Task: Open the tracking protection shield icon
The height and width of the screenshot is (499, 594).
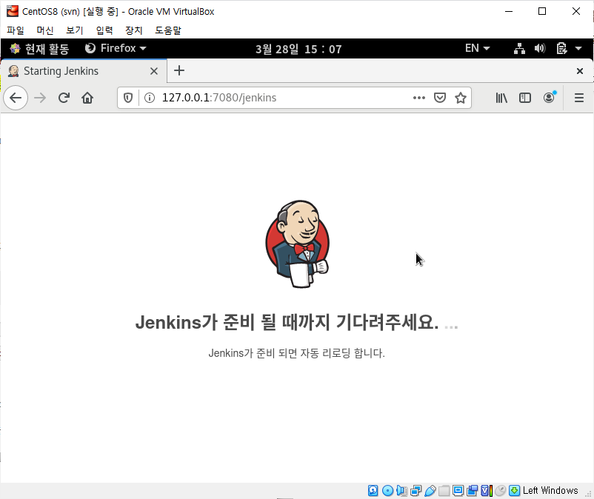Action: point(128,98)
